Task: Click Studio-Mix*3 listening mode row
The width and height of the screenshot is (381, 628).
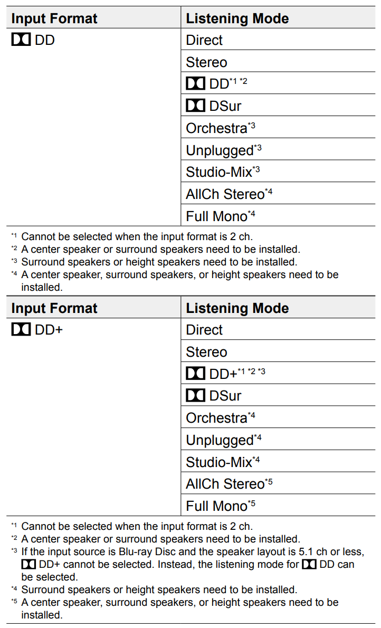Action: [278, 172]
